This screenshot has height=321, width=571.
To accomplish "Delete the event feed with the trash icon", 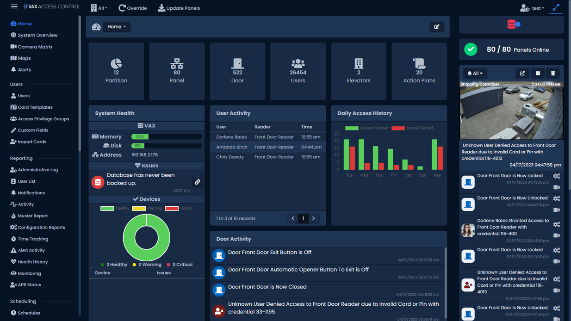I will [x=552, y=73].
